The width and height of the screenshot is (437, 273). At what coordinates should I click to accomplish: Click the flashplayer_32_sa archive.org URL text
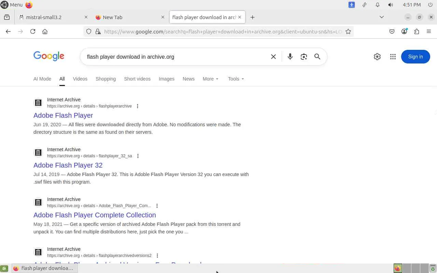89,156
